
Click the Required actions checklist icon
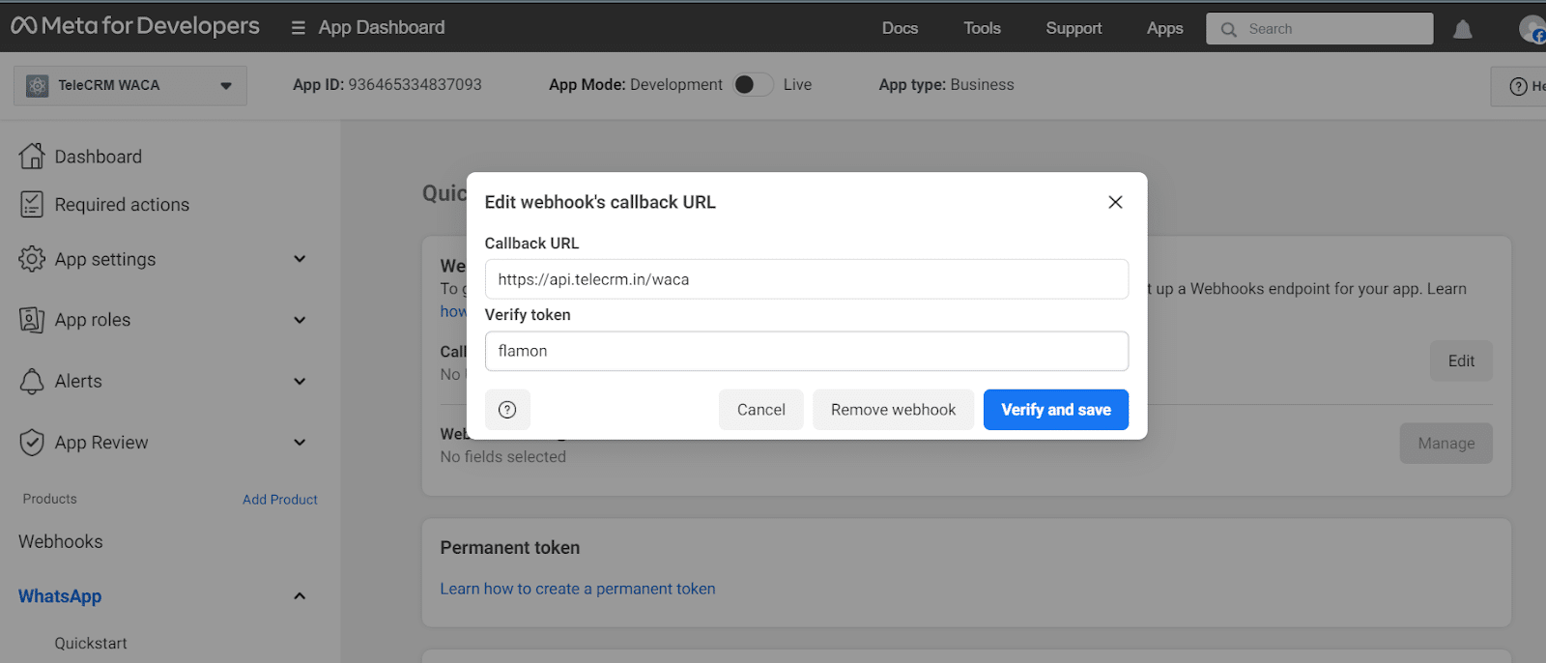[32, 204]
